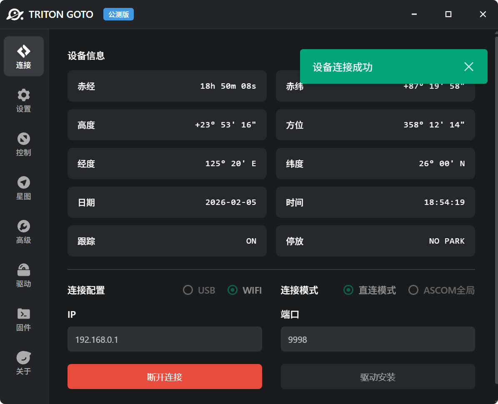The image size is (498, 404).
Task: Enable ASCOM全局 connection mode
Action: 413,290
